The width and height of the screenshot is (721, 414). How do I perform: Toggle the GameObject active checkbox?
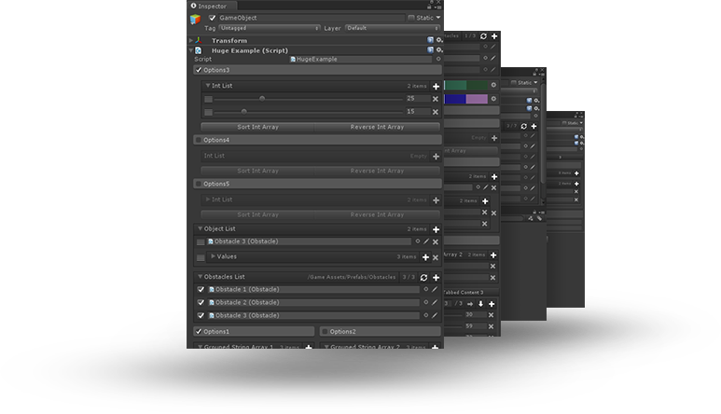click(x=212, y=18)
